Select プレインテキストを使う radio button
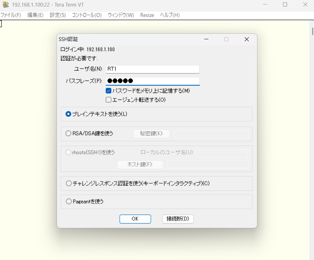Screen dimensions: 314x260 pos(68,114)
